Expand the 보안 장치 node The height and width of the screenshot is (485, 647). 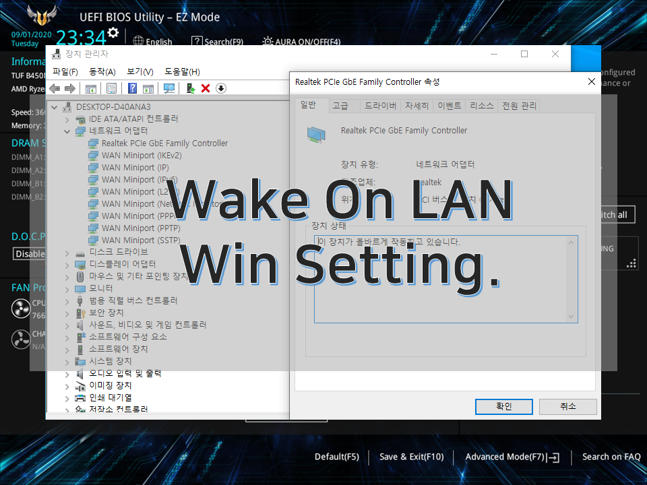[67, 314]
